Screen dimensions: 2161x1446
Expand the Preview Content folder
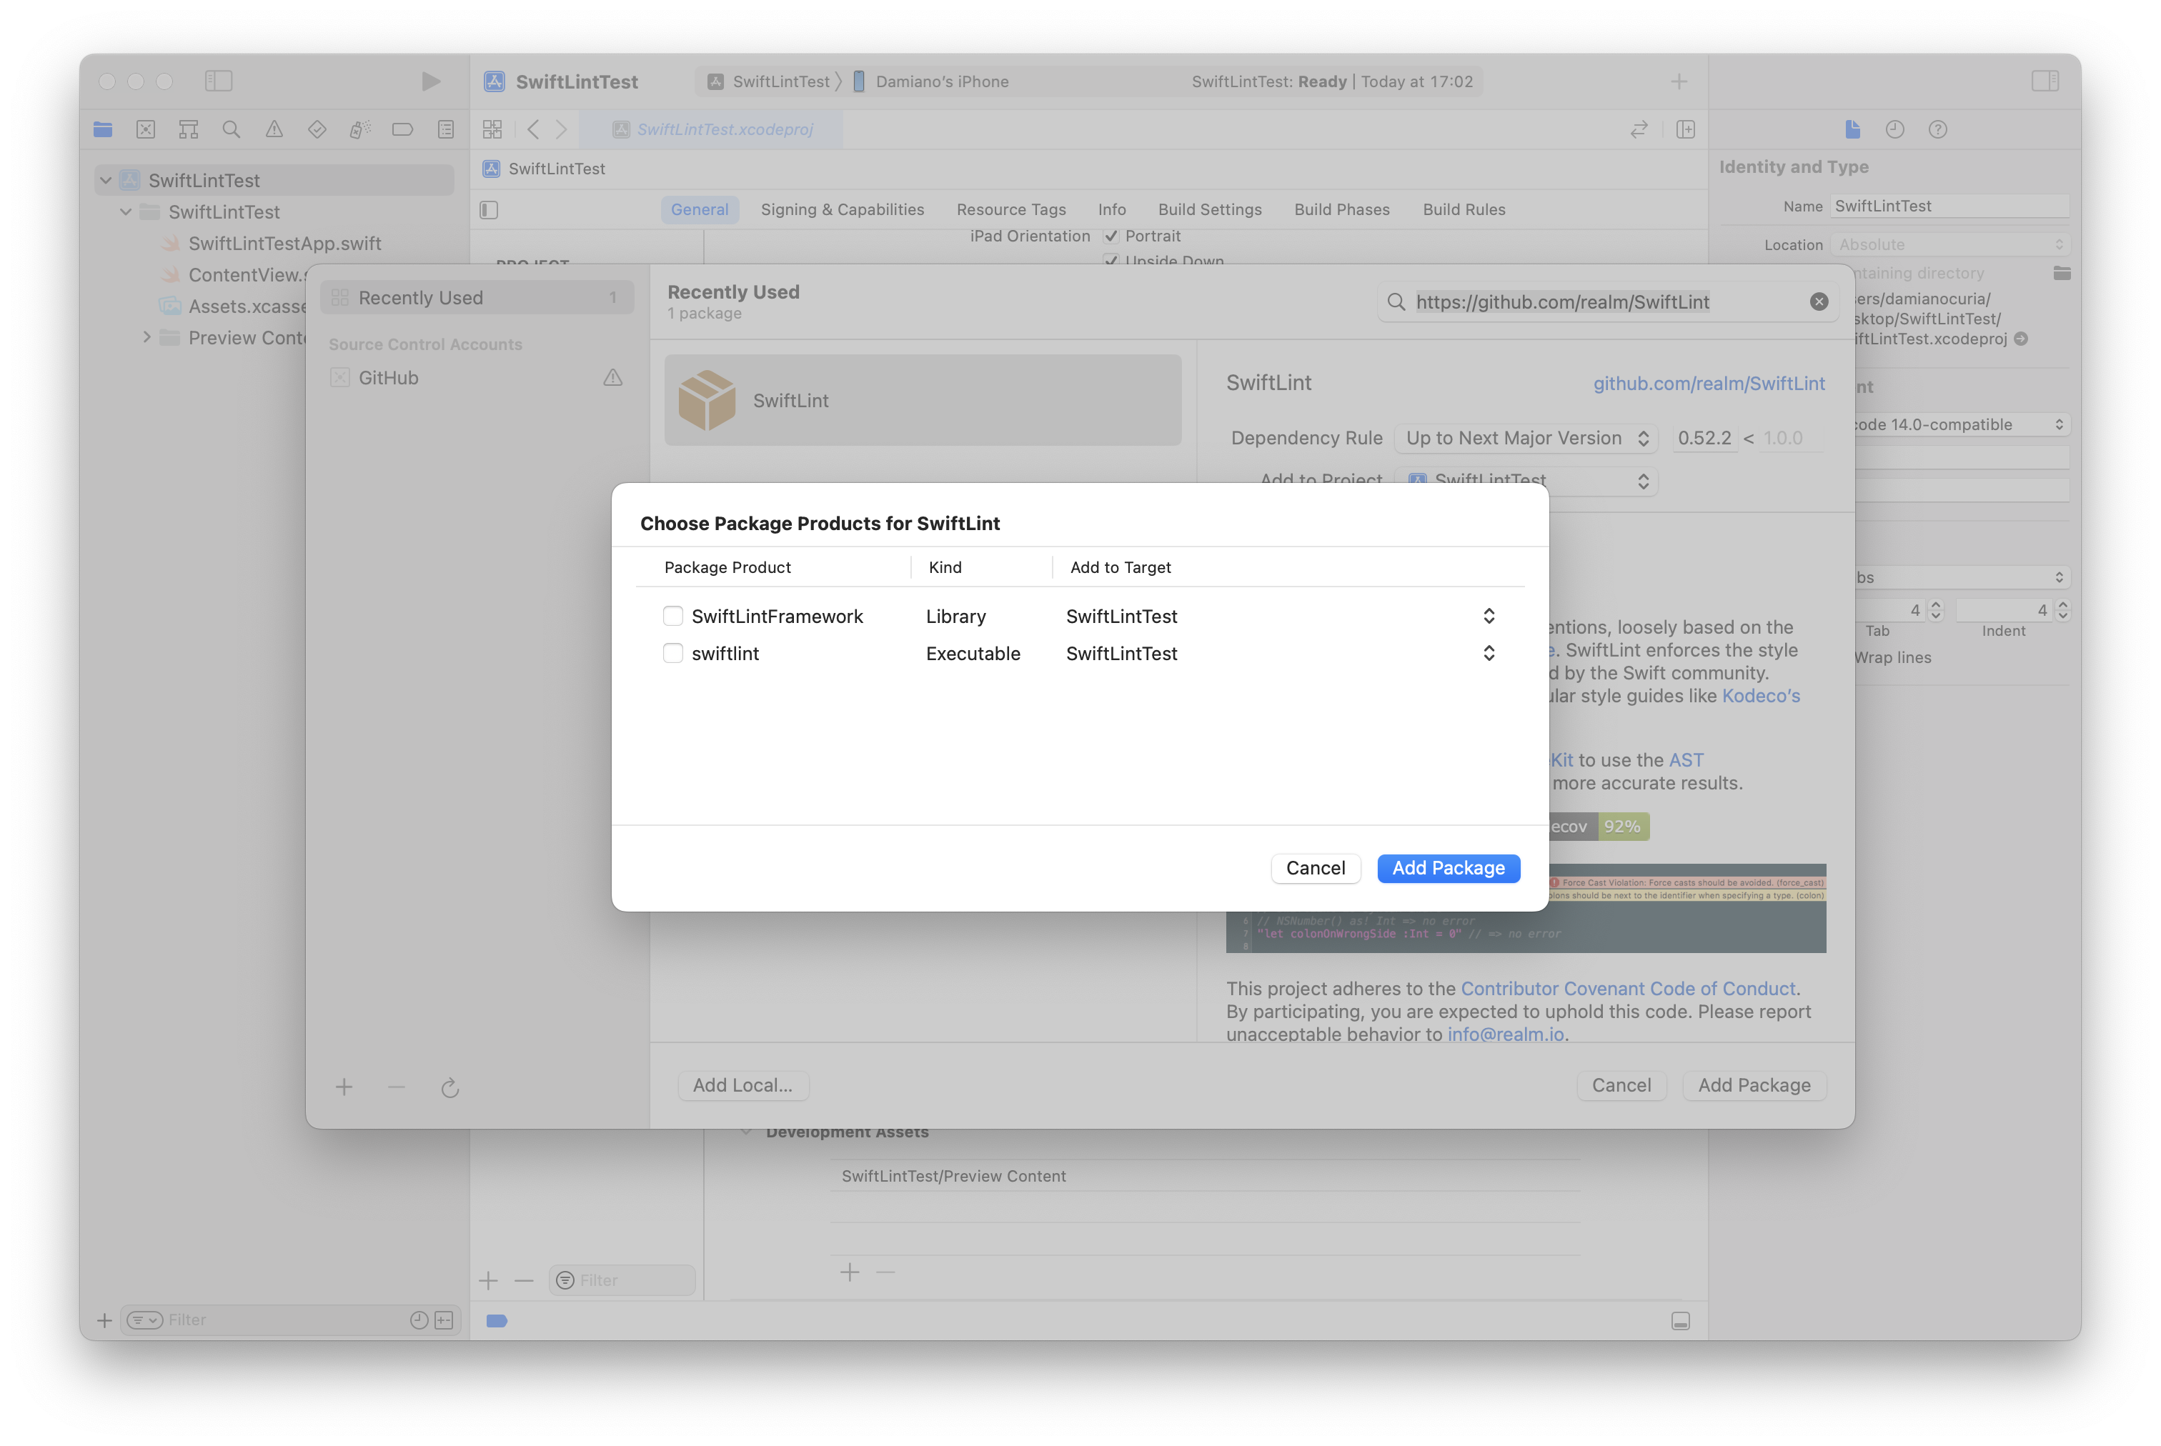pos(146,337)
